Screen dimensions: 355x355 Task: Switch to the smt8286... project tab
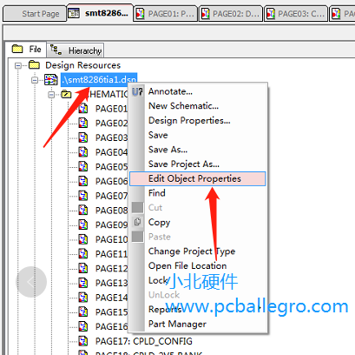pyautogui.click(x=100, y=13)
